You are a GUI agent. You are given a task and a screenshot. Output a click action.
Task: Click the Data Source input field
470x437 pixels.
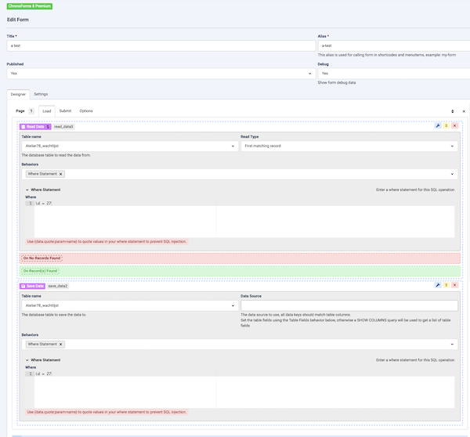coord(349,306)
